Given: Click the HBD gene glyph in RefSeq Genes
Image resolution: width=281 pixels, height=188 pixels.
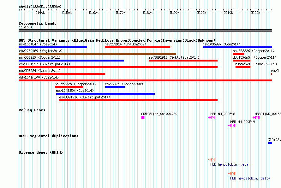Looking at the screenshot, I should pyautogui.click(x=231, y=126).
